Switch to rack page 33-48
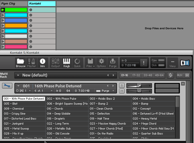The image size is (194, 143). click(x=148, y=75)
